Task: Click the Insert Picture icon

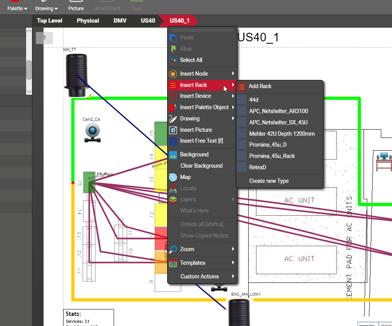Action: tap(173, 130)
